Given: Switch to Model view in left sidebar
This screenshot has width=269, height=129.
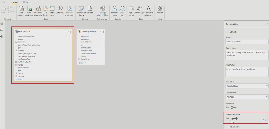Looking at the screenshot, I should pyautogui.click(x=2, y=37).
